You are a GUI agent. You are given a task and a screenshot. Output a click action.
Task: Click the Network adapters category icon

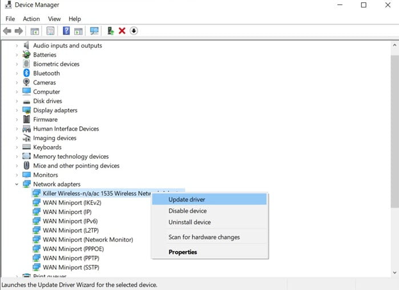click(x=26, y=184)
